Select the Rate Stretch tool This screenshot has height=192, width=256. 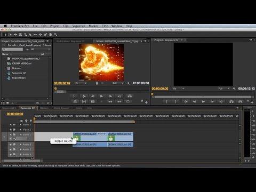tap(26, 35)
